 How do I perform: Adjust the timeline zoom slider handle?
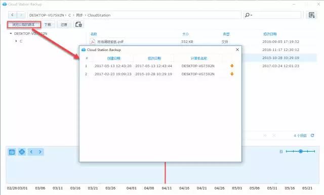tap(301, 151)
